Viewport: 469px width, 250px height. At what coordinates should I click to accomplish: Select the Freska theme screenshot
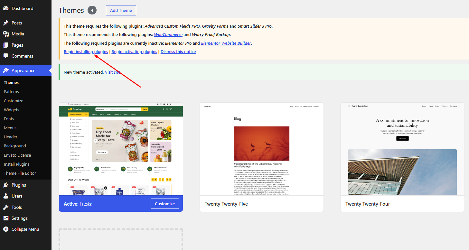(x=121, y=149)
